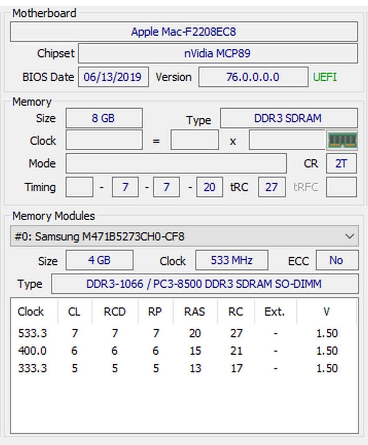Select the empty tRFC field
368x445 pixels.
tap(341, 187)
